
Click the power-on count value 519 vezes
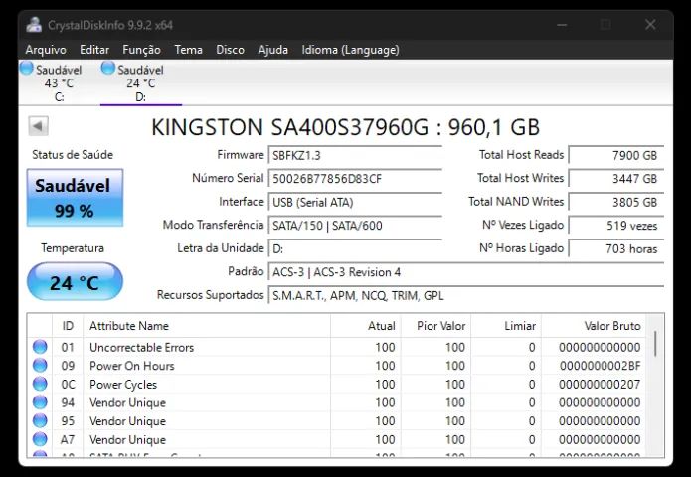tap(616, 226)
